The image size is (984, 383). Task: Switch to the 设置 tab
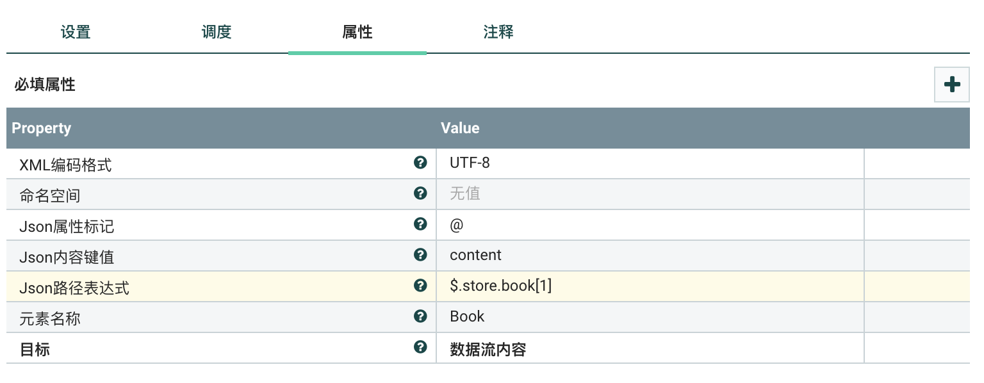pos(76,32)
